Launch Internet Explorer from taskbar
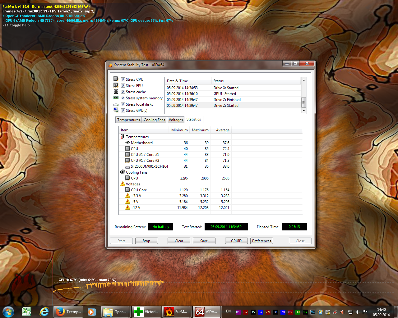The height and width of the screenshot is (318, 398). tap(44, 312)
